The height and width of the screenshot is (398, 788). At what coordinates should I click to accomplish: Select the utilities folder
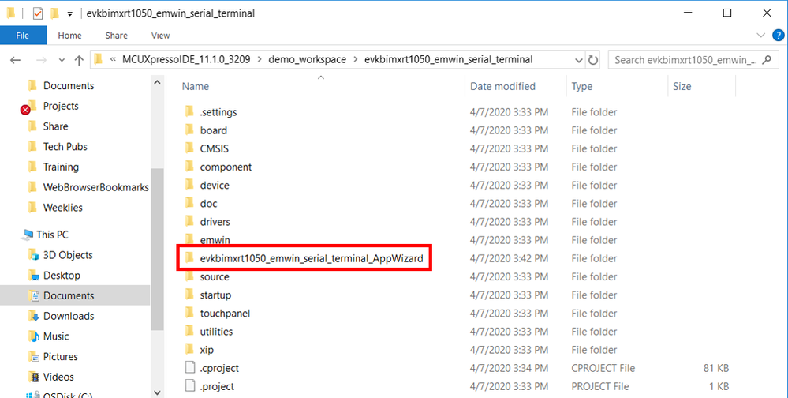216,332
